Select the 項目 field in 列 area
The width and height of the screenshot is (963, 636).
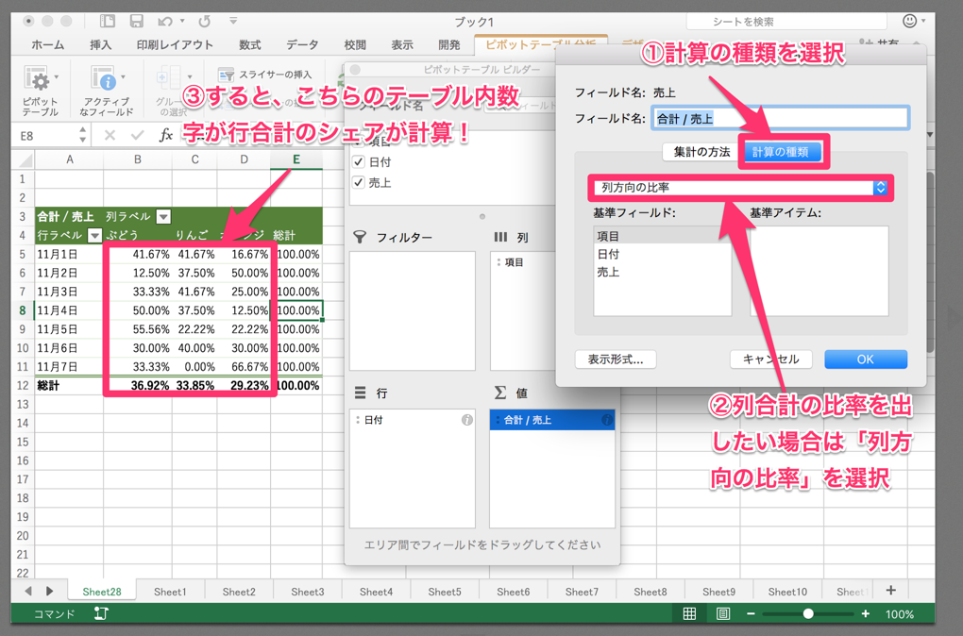point(523,262)
